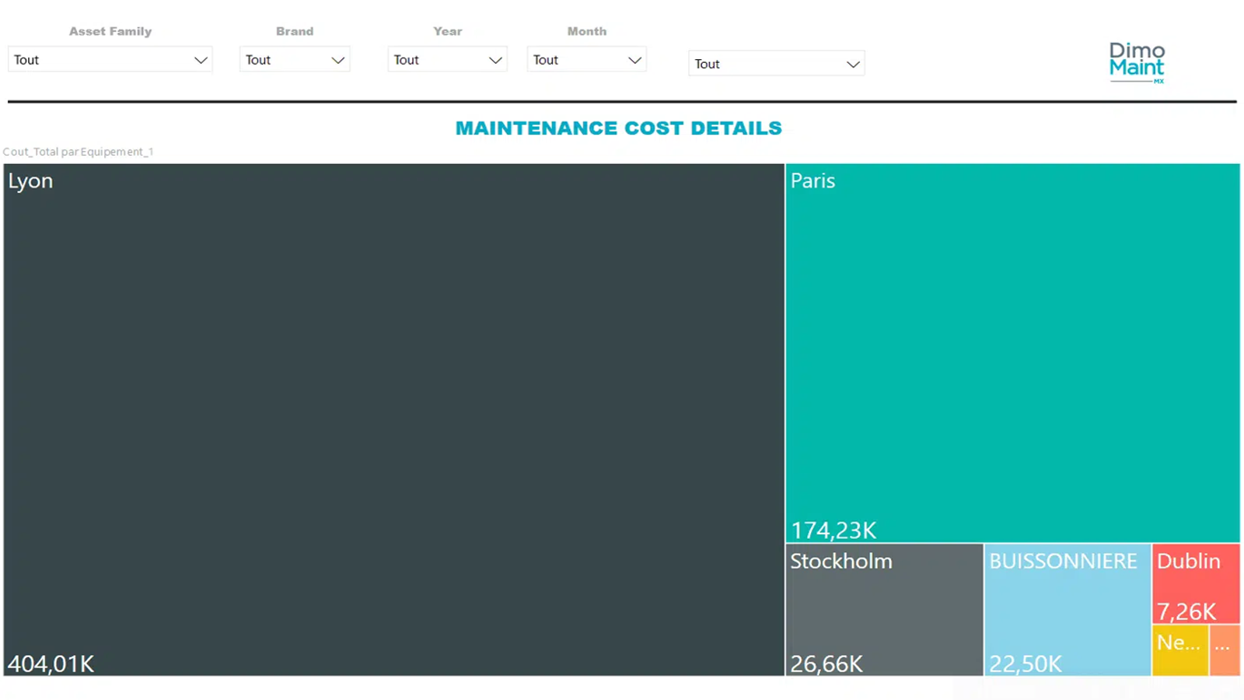
Task: Open the Asset Family dropdown
Action: 110,60
